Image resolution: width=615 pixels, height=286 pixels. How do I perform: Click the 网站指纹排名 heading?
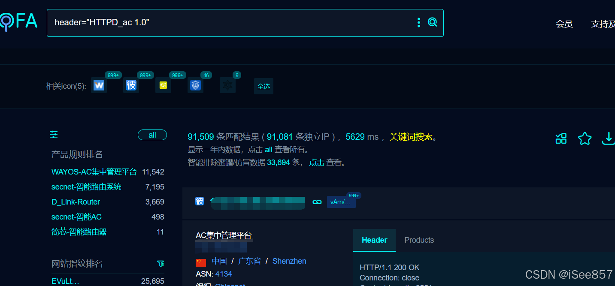(x=77, y=264)
